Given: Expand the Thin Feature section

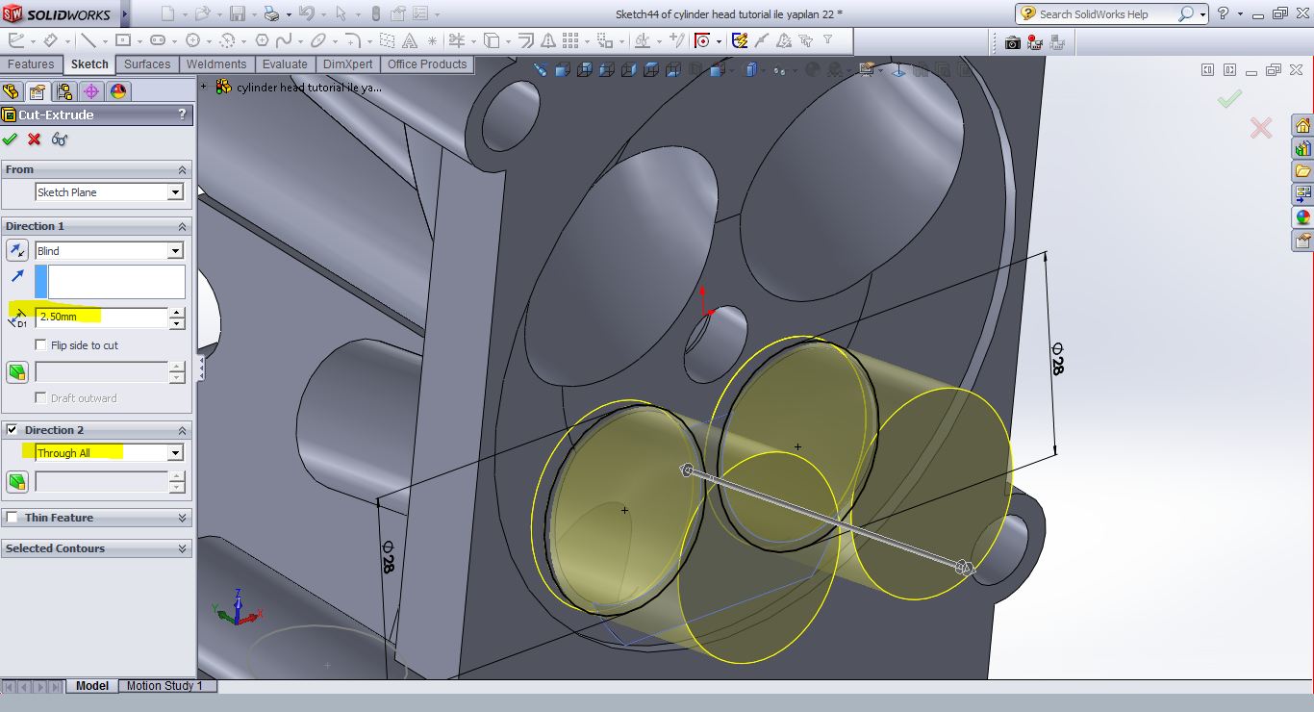Looking at the screenshot, I should [x=182, y=518].
